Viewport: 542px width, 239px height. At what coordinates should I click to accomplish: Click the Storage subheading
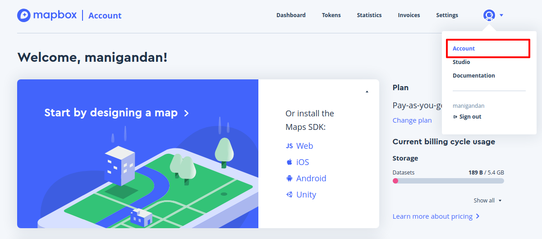click(405, 158)
